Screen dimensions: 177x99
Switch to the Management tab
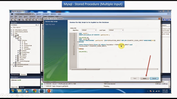click(15, 75)
